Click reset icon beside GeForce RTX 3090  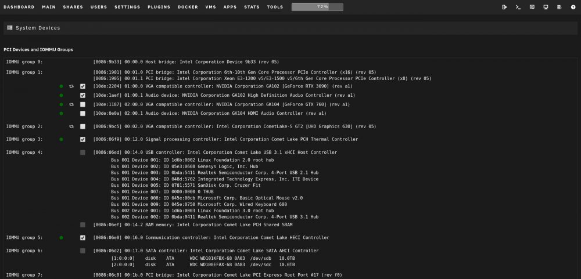pos(71,86)
